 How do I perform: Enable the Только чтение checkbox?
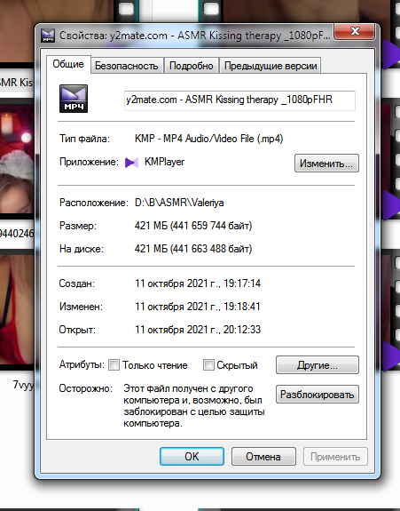(x=114, y=364)
